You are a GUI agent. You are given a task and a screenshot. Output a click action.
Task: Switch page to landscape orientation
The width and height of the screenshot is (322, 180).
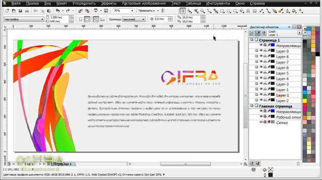(x=87, y=19)
